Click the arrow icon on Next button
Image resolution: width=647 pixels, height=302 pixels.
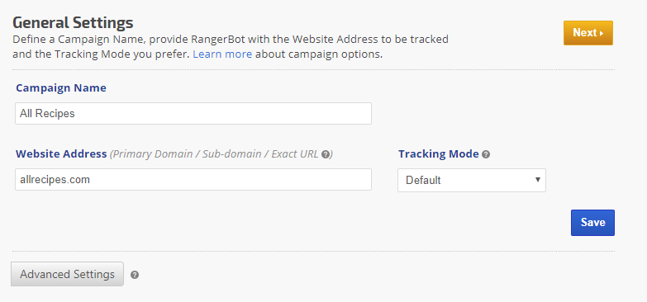click(x=602, y=33)
